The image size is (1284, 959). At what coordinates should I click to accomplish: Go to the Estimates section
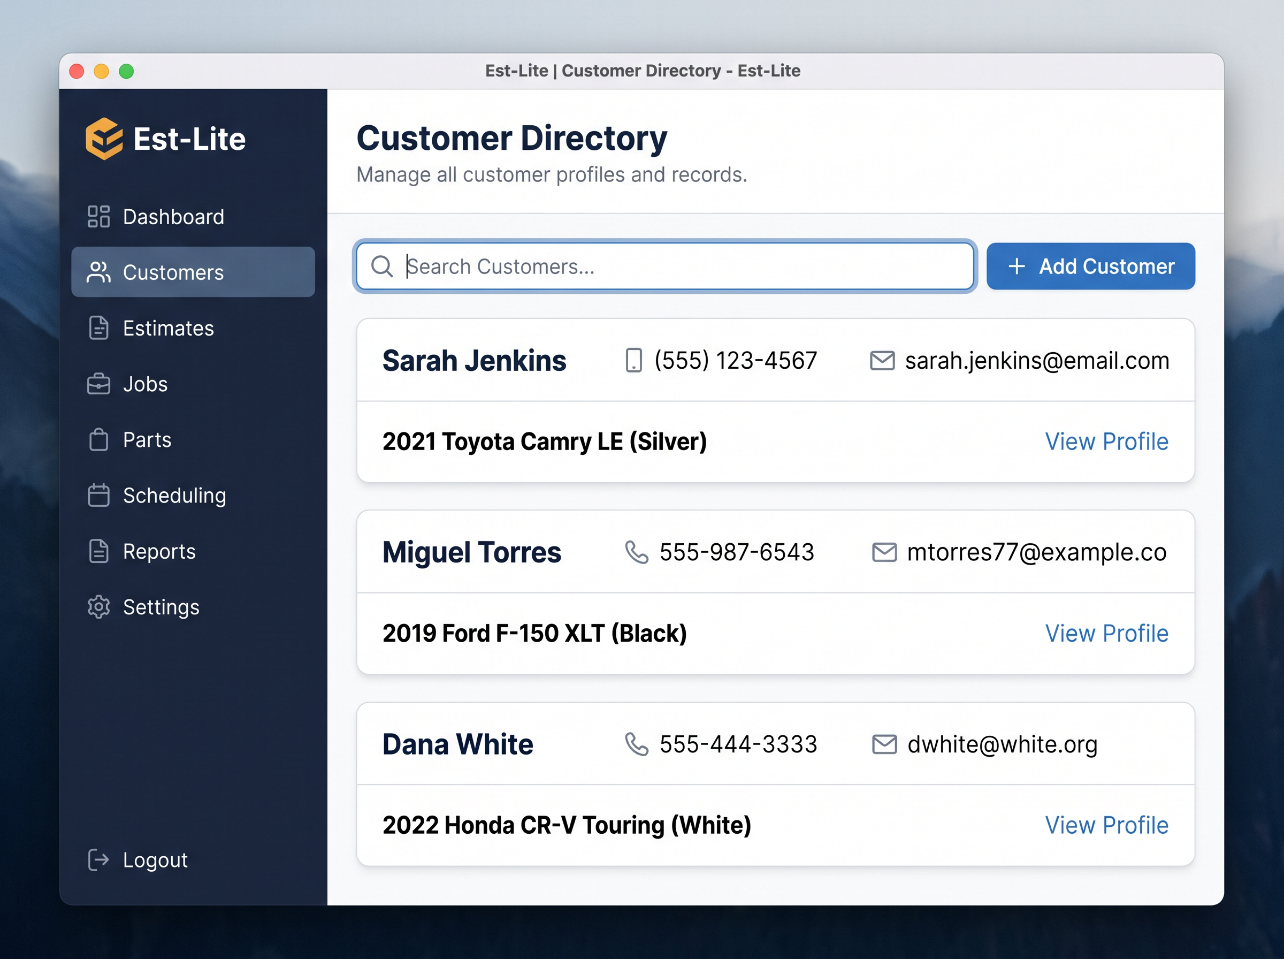pyautogui.click(x=169, y=328)
